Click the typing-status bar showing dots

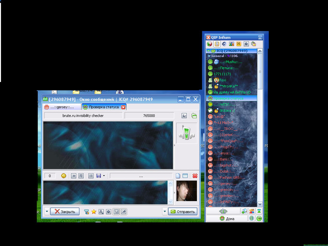point(141,176)
